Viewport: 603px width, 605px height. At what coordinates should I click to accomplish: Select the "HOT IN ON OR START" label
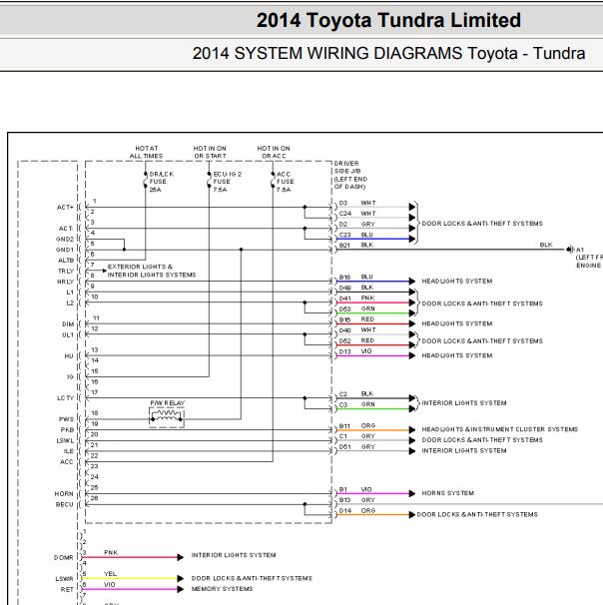point(210,152)
